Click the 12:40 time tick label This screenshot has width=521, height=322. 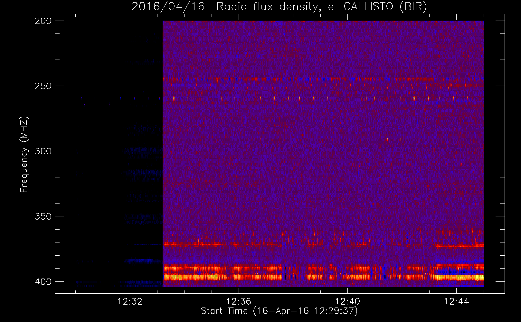click(x=347, y=302)
